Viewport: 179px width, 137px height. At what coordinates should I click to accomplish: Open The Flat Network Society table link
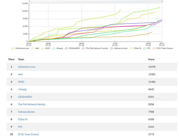tap(32, 104)
